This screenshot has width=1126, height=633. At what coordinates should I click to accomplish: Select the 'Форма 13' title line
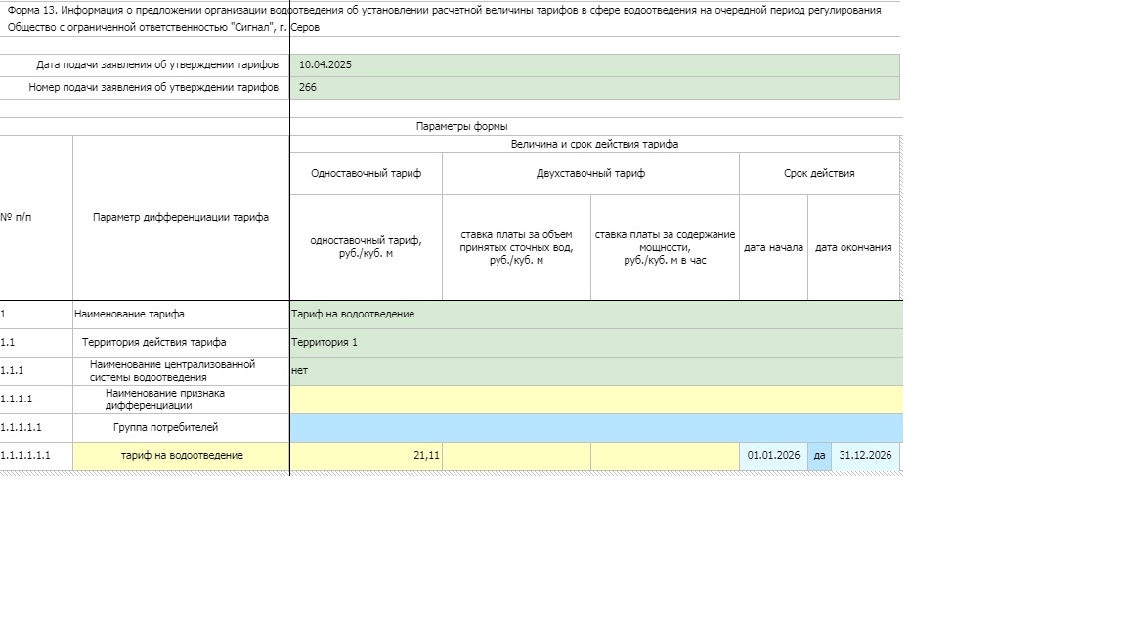point(444,10)
